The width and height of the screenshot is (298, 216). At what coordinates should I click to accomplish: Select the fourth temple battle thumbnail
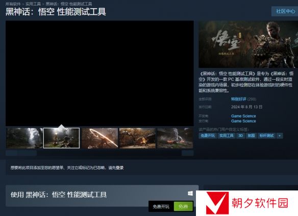coord(137,138)
